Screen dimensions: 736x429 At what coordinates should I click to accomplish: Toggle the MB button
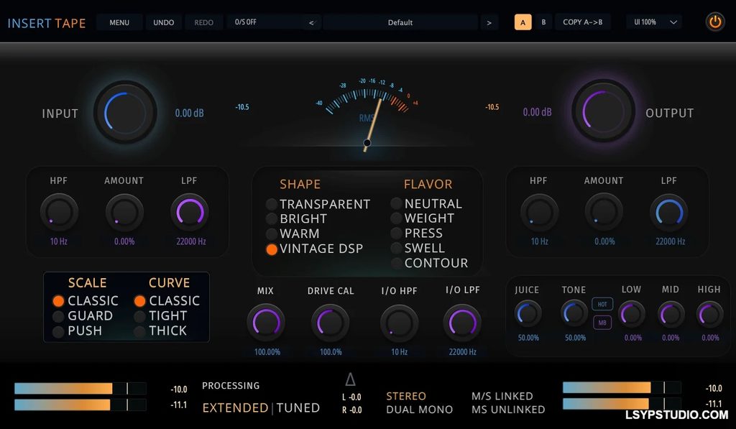(602, 323)
